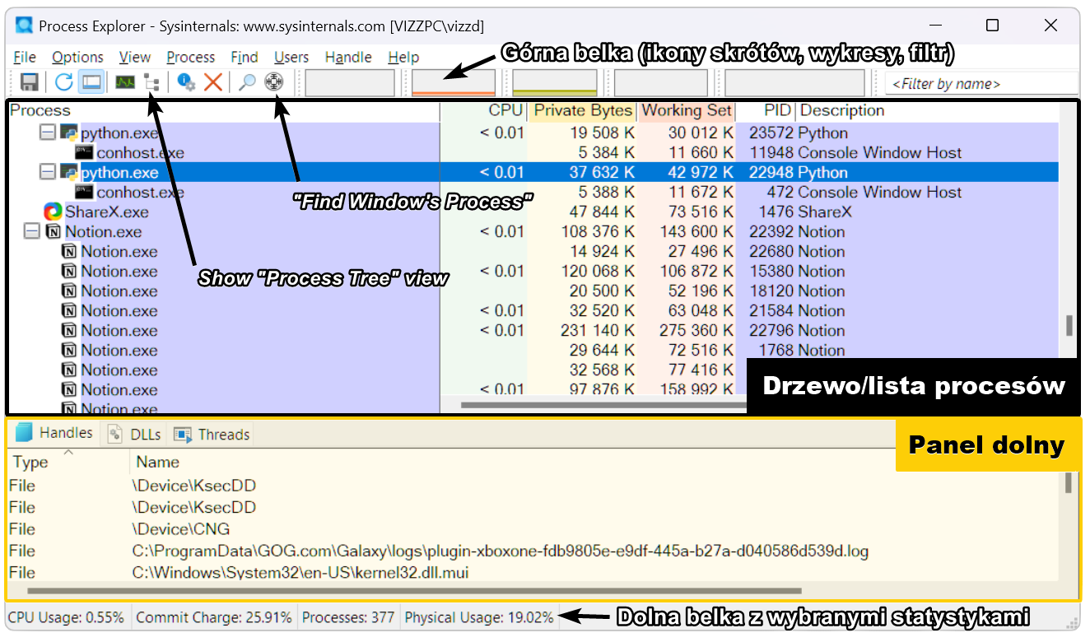This screenshot has width=1090, height=642.
Task: Select the GOG Galaxy plugin-xboxone log handle row
Action: pos(533,551)
